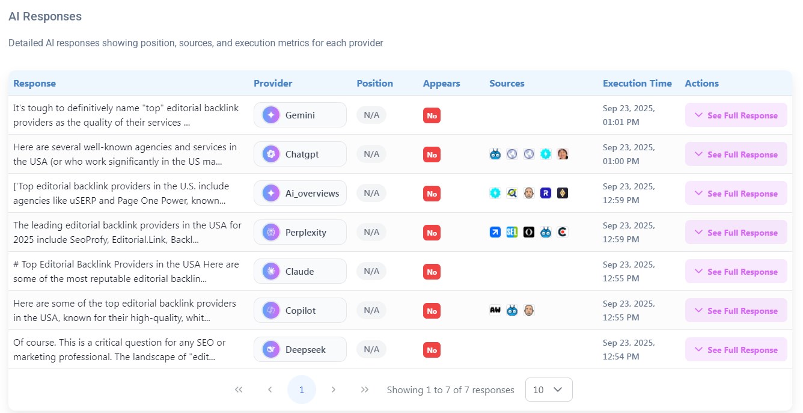Click the Deepseek provider whale icon
This screenshot has height=413, width=803.
click(271, 349)
